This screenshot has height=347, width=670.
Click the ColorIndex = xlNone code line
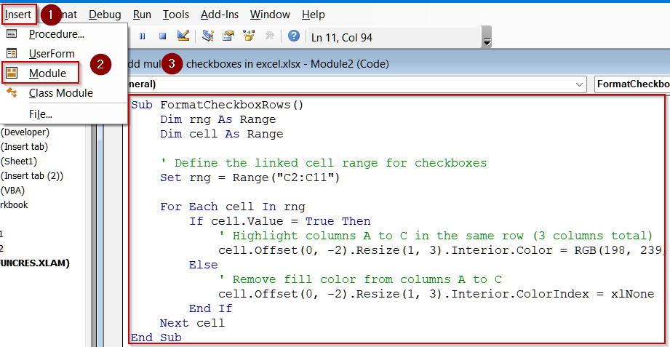click(x=436, y=294)
